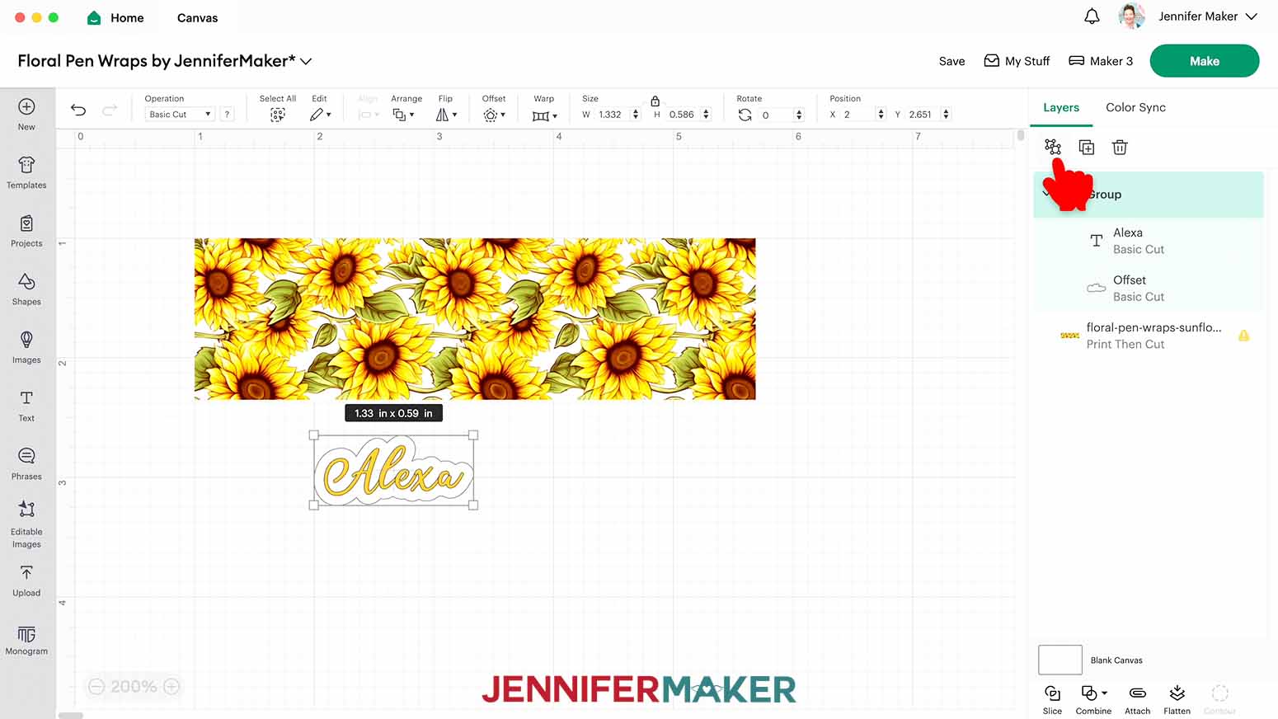The height and width of the screenshot is (719, 1278).
Task: Switch to the Color Sync tab
Action: click(x=1135, y=107)
